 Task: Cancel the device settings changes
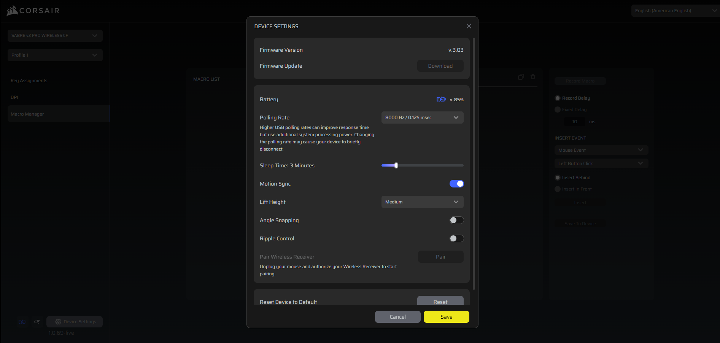coord(398,317)
